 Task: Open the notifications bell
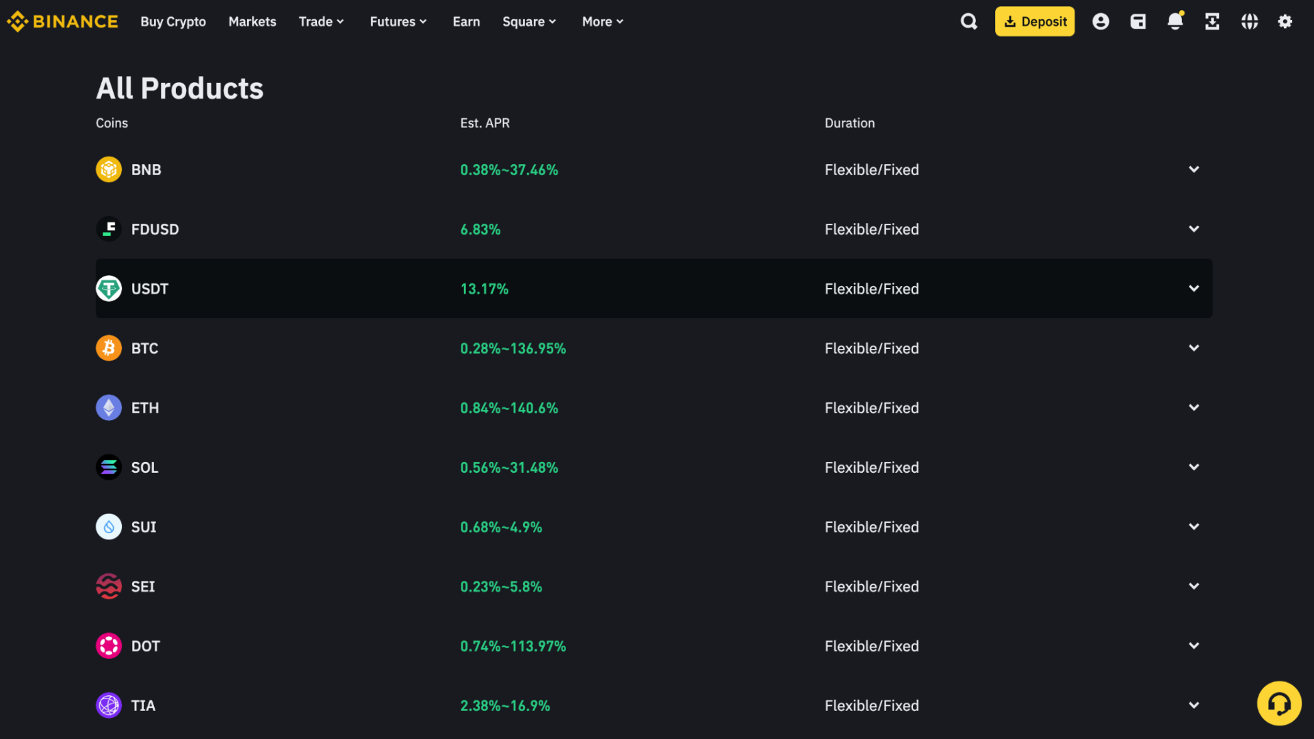pyautogui.click(x=1175, y=21)
